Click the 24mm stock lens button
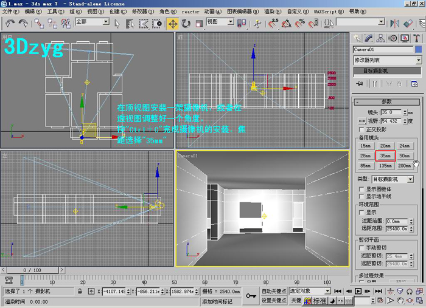This screenshot has height=308, width=426. (x=405, y=146)
